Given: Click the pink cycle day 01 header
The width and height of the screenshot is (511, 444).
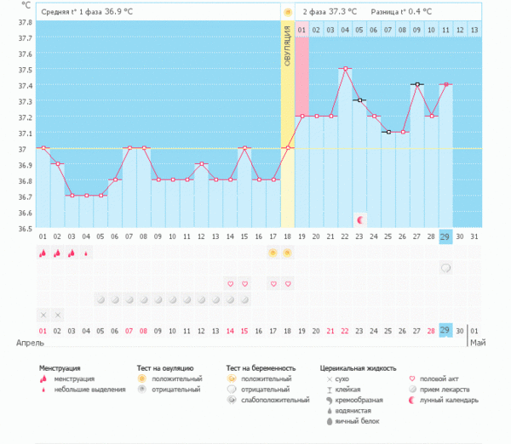Looking at the screenshot, I should pyautogui.click(x=301, y=30).
